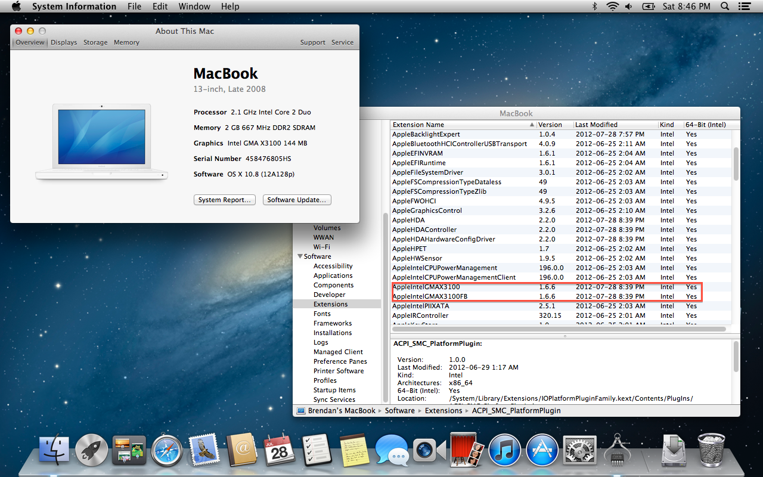Collapse the Software tree section
This screenshot has width=763, height=477.
coord(300,256)
